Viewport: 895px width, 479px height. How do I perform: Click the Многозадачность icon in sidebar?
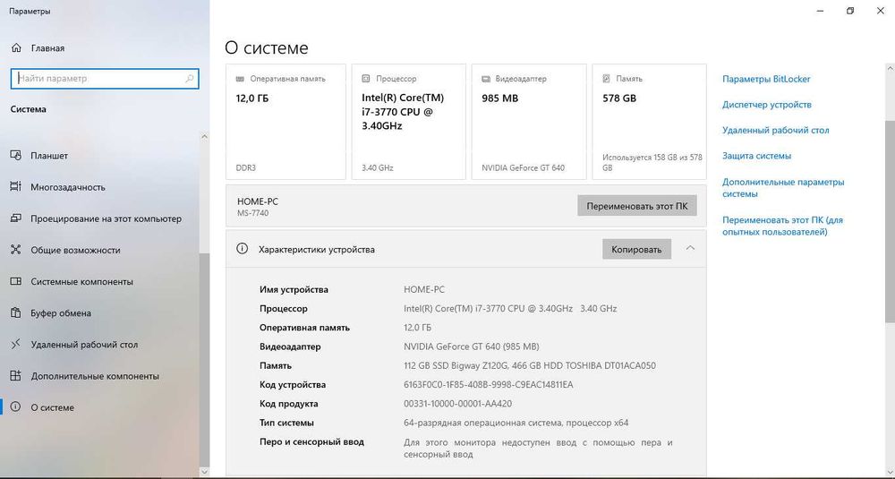pyautogui.click(x=16, y=187)
